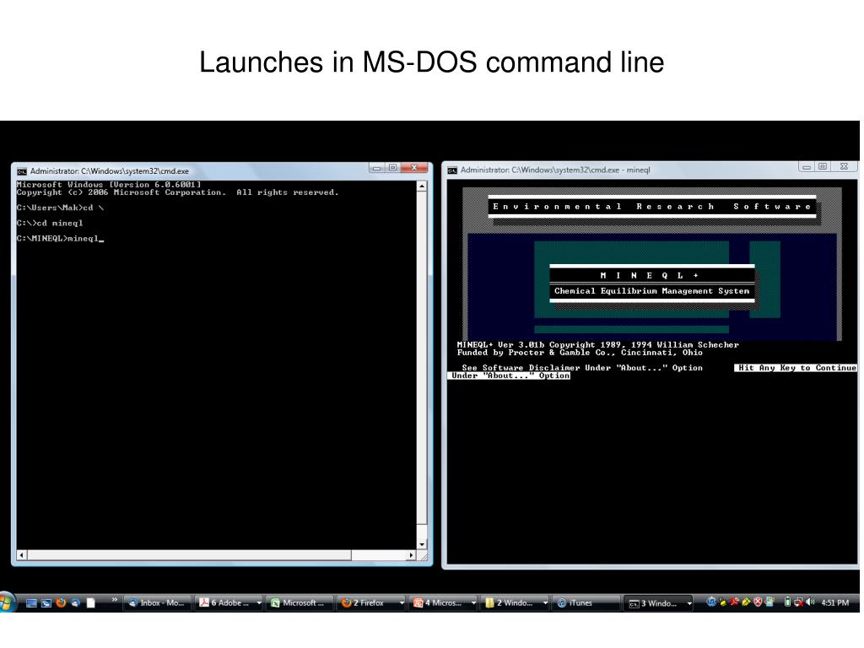Click the yellow pencil tray icon

tap(746, 602)
